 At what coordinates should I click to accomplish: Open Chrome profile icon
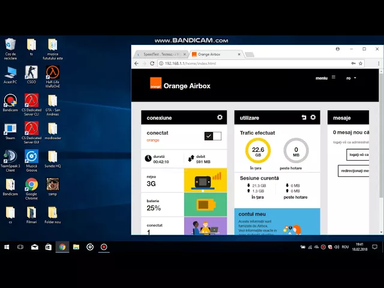click(338, 49)
